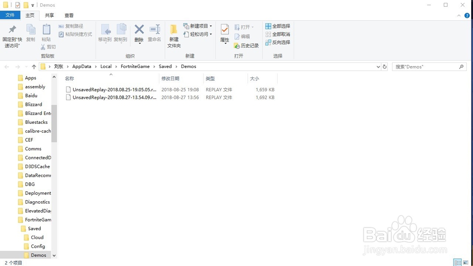Image resolution: width=473 pixels, height=266 pixels.
Task: Switch to details view icon
Action: coord(457,262)
